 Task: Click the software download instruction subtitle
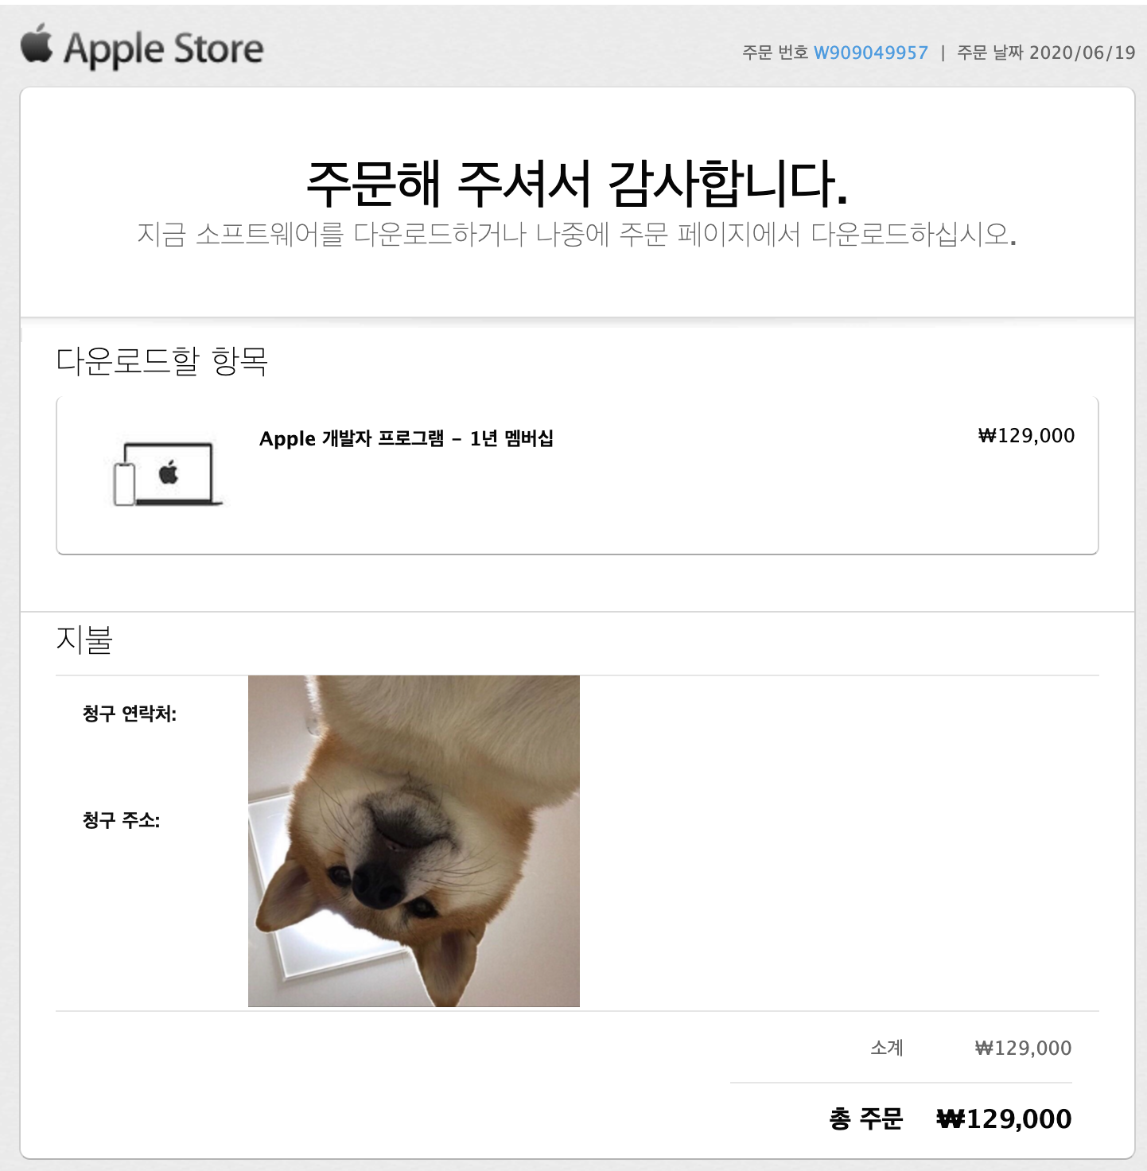pyautogui.click(x=577, y=234)
